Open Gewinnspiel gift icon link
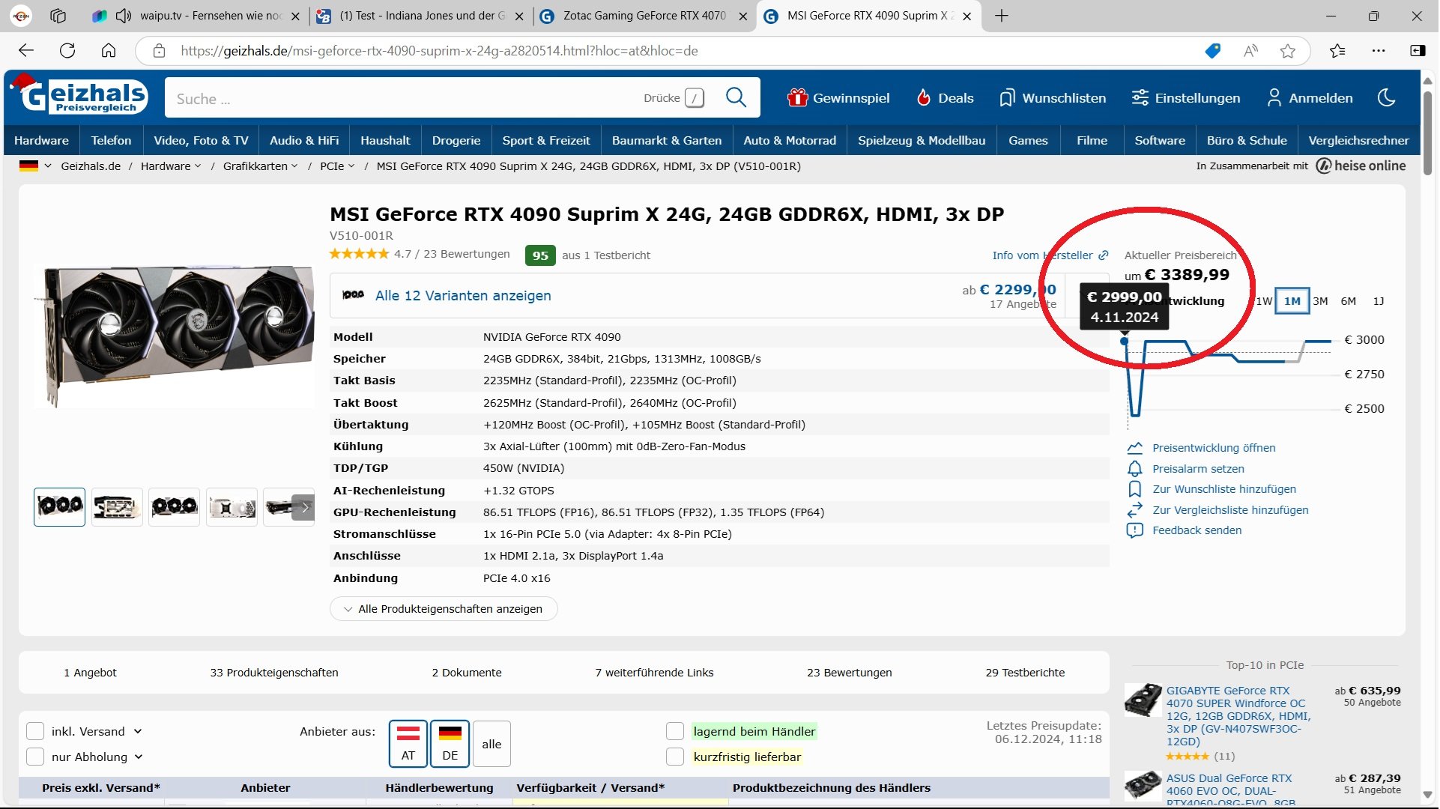1440x809 pixels. (797, 97)
